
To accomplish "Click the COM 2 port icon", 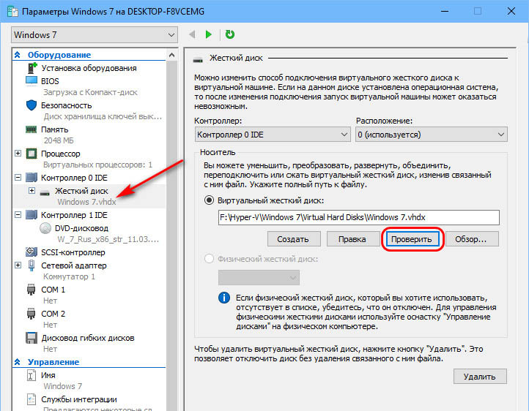I will (x=31, y=314).
